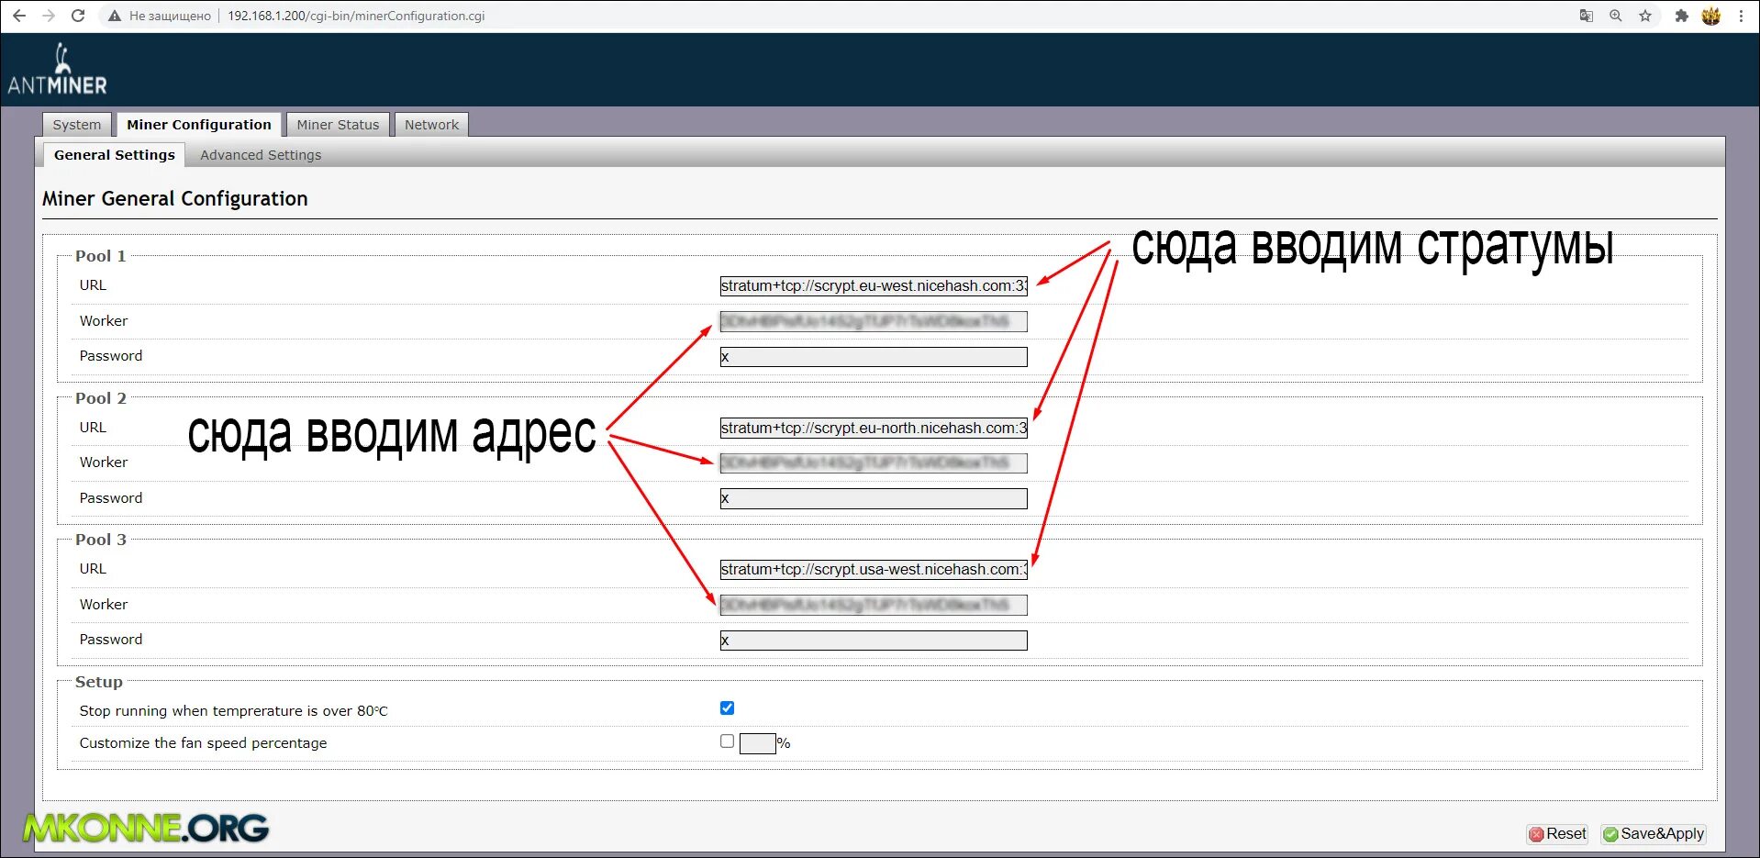Viewport: 1760px width, 858px height.
Task: Click the 'Miner General Configuration' heading
Action: coord(175,199)
